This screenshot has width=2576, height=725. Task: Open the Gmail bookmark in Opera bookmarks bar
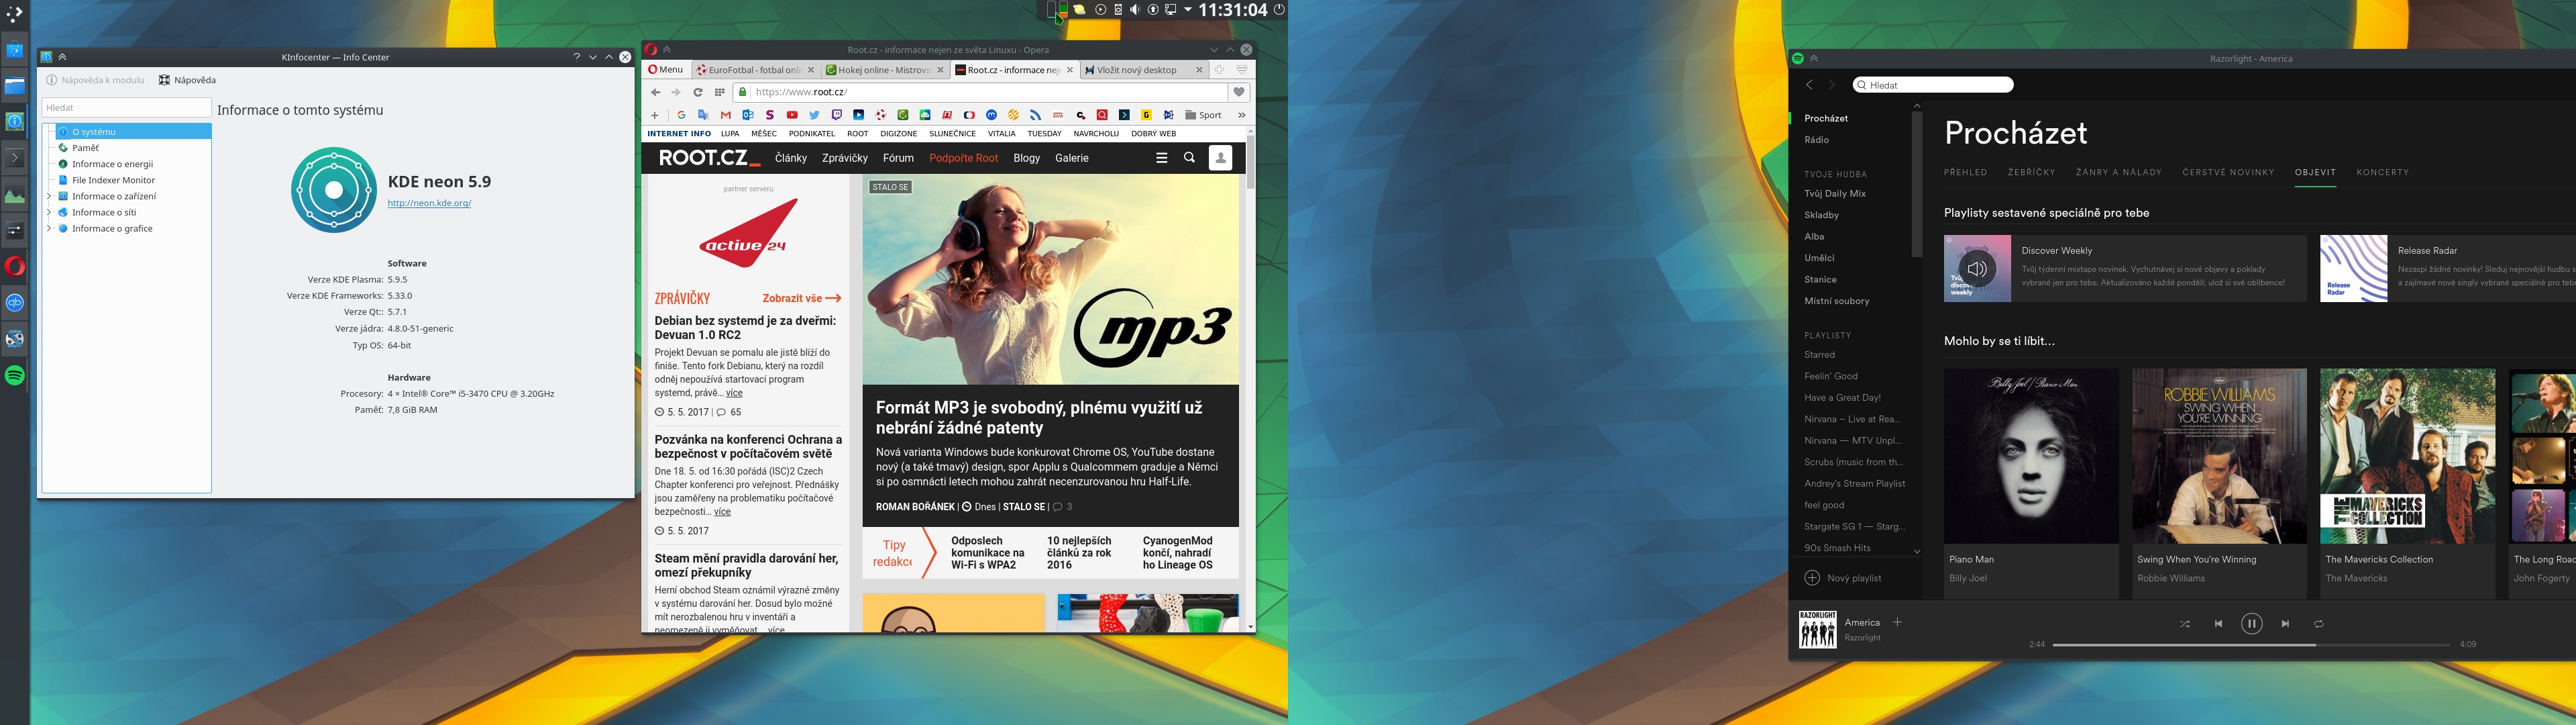[726, 115]
